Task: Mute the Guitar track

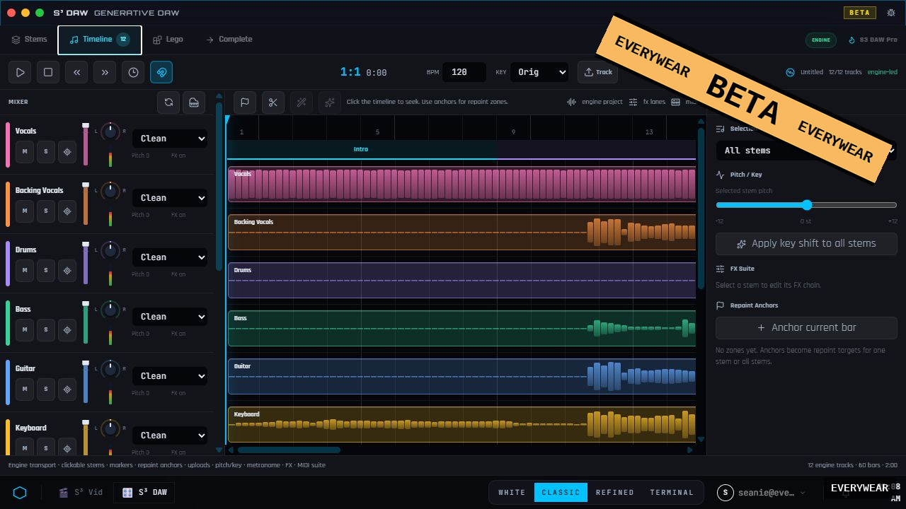Action: [x=25, y=389]
